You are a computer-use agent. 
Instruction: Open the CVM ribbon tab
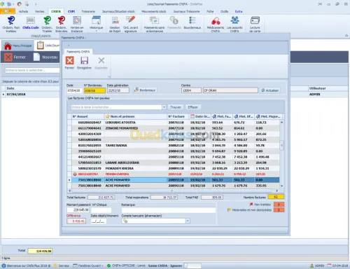(x=71, y=11)
